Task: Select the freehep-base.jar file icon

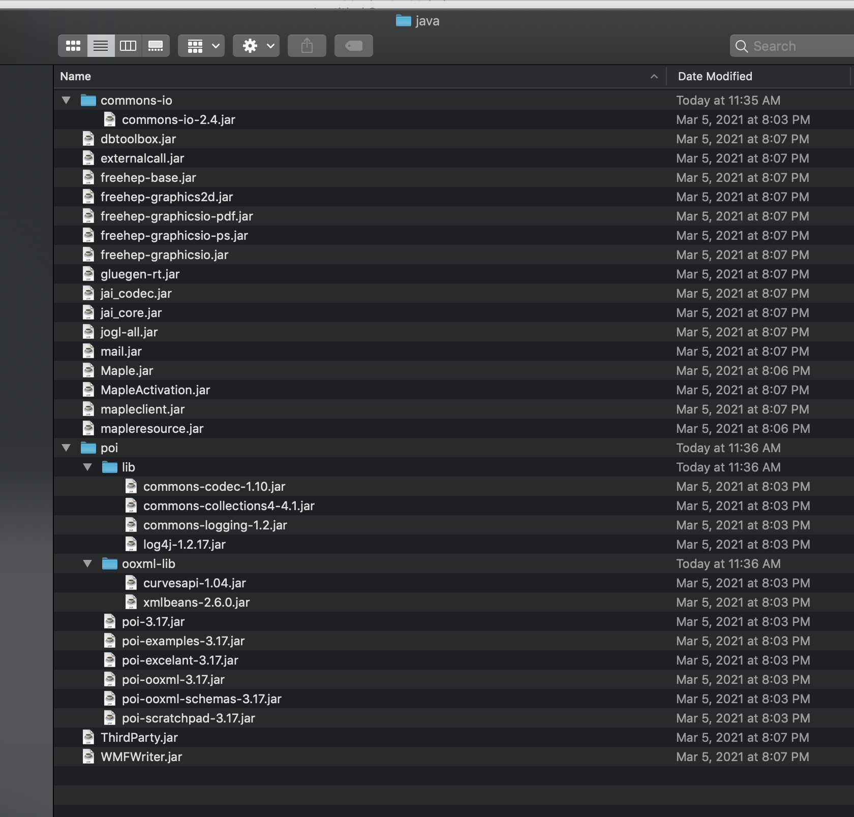Action: (x=88, y=177)
